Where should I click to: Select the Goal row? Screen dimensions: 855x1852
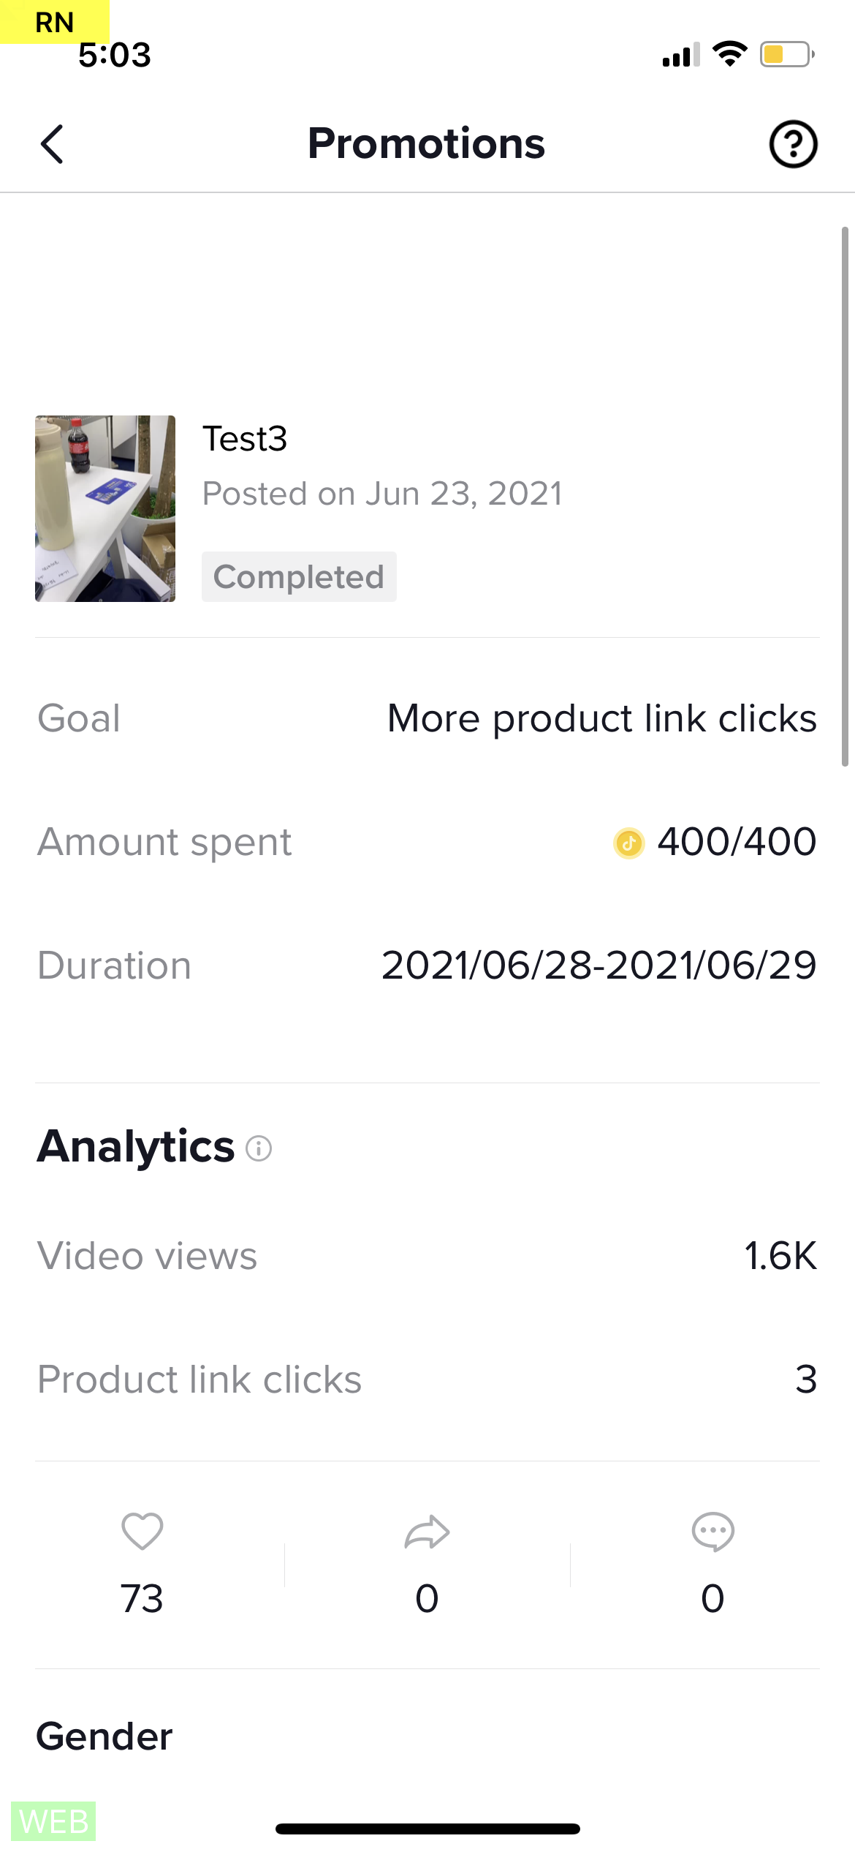(427, 718)
